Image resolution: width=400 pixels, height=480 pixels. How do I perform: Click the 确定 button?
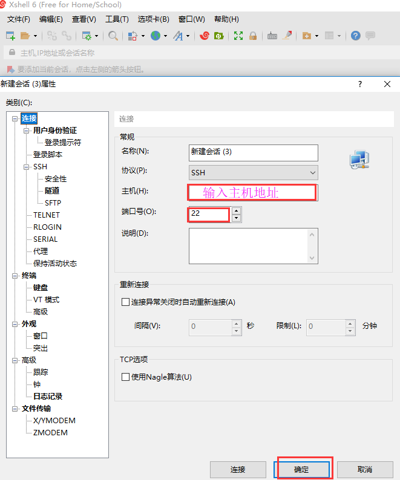[x=301, y=470]
